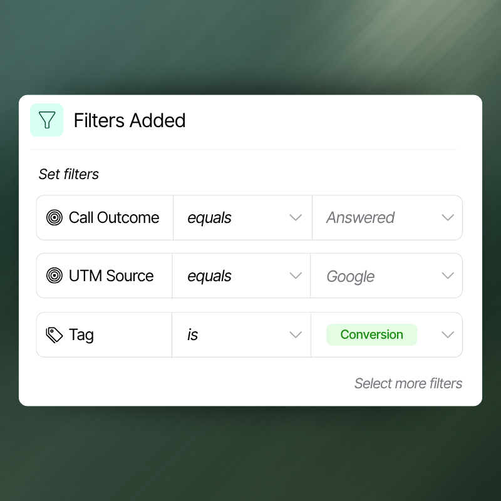Screen dimensions: 501x501
Task: Click the Call Outcome filter field
Action: pyautogui.click(x=114, y=218)
